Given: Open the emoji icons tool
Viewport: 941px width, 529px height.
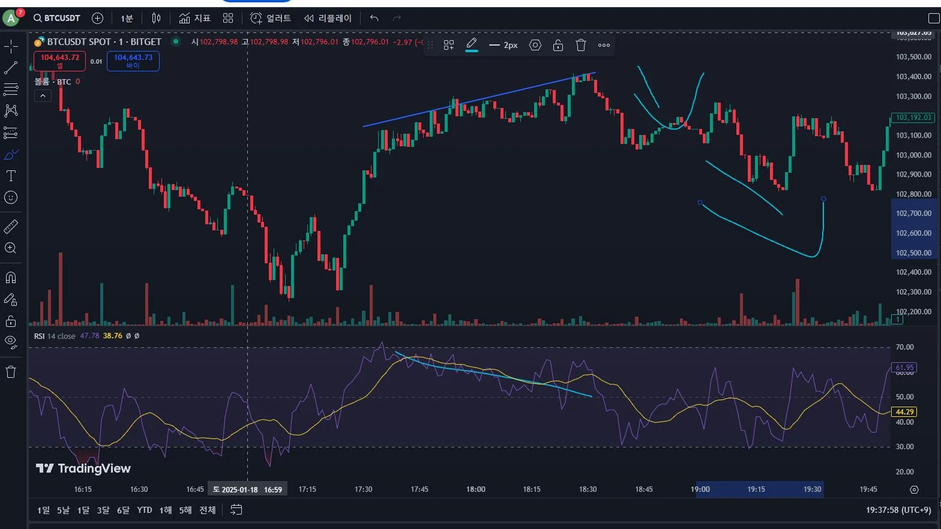Looking at the screenshot, I should click(11, 197).
